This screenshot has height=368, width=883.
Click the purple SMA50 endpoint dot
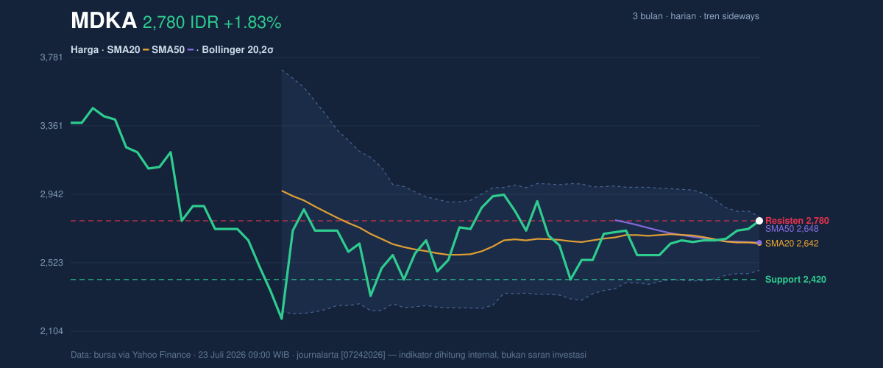tap(759, 243)
